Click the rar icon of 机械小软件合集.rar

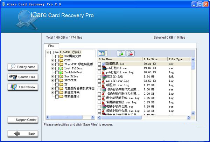pos(104,107)
